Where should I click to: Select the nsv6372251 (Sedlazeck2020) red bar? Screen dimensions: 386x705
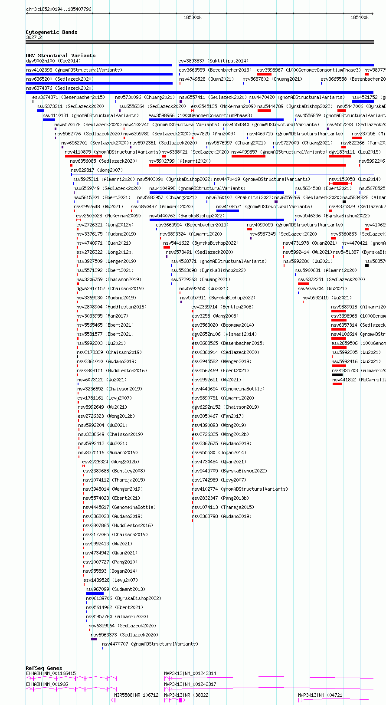[x=304, y=284]
